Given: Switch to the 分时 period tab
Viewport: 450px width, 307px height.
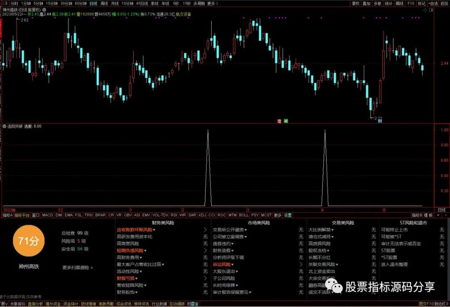Looking at the screenshot, I should (14, 3).
